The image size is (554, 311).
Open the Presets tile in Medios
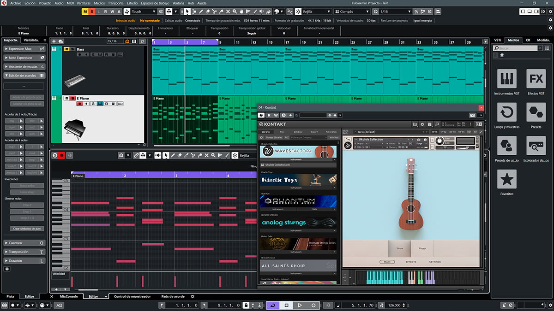tap(536, 112)
